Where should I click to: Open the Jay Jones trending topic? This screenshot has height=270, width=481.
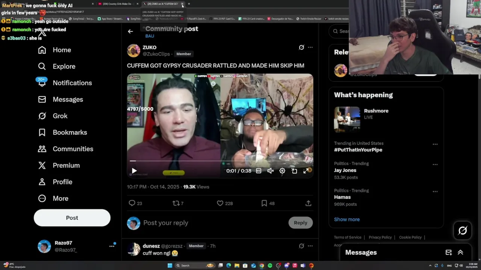tap(345, 170)
